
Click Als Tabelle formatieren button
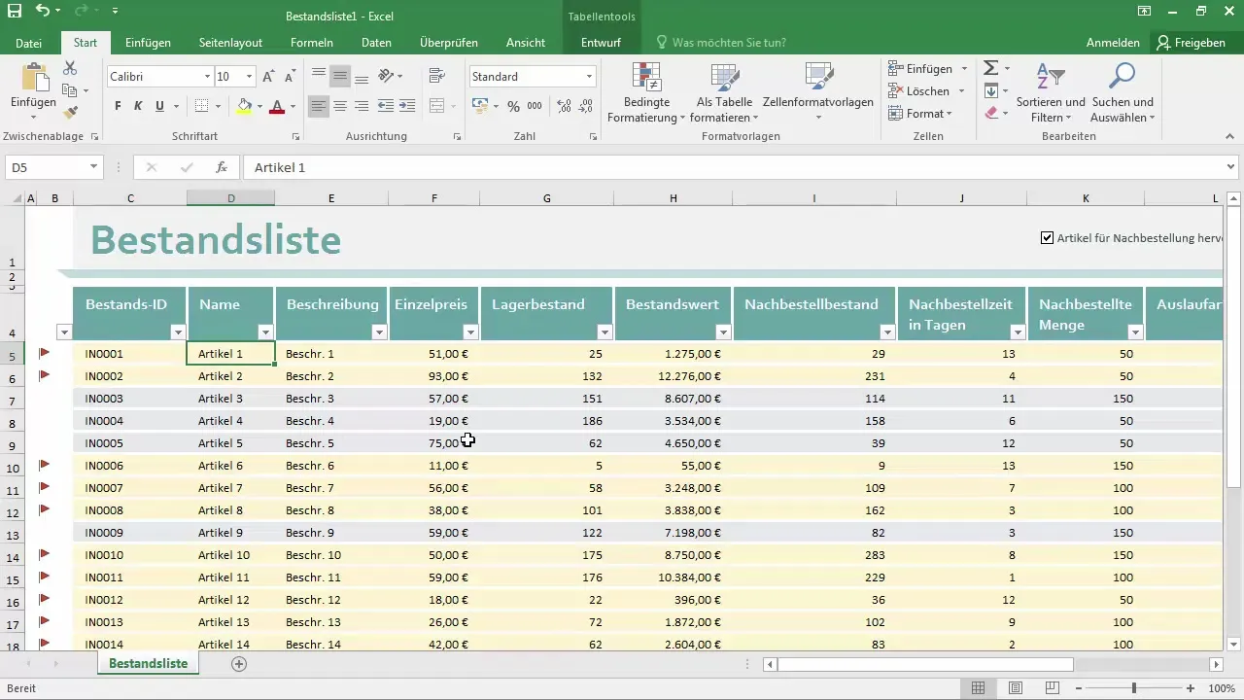(x=724, y=93)
